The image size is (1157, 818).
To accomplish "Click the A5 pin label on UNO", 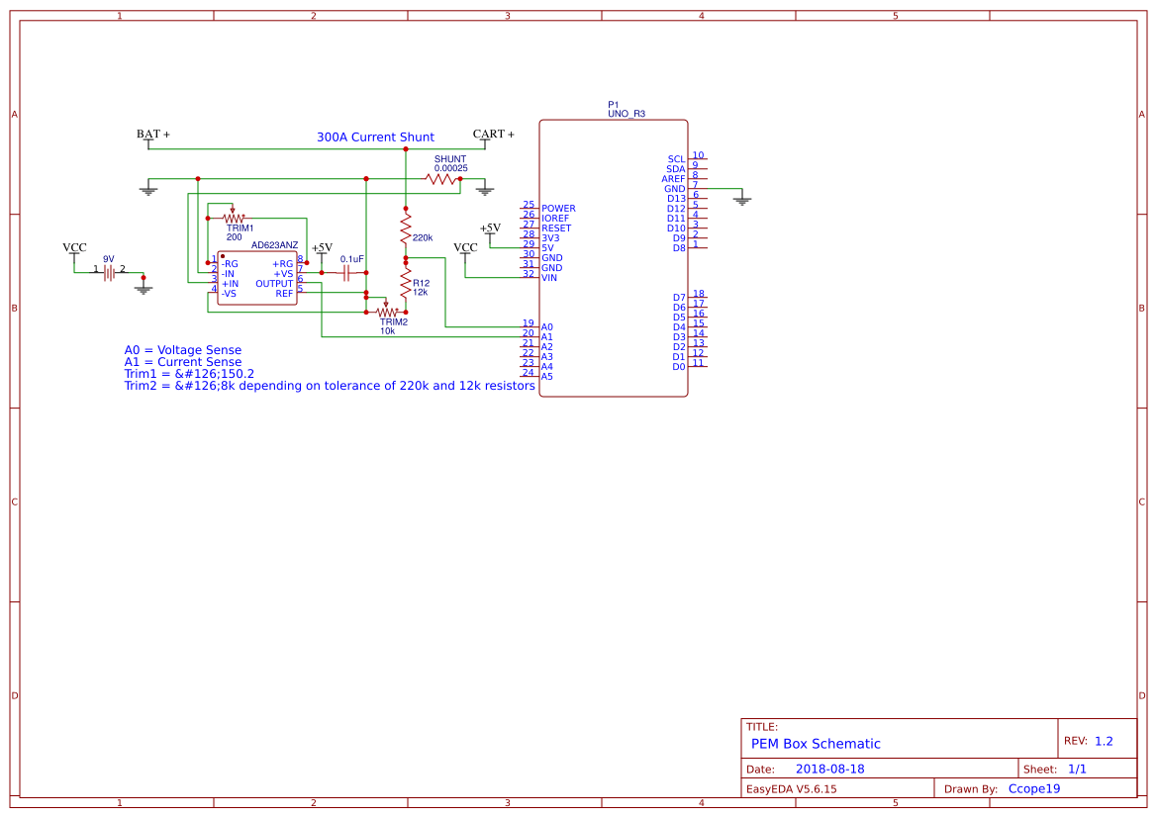I will click(546, 376).
